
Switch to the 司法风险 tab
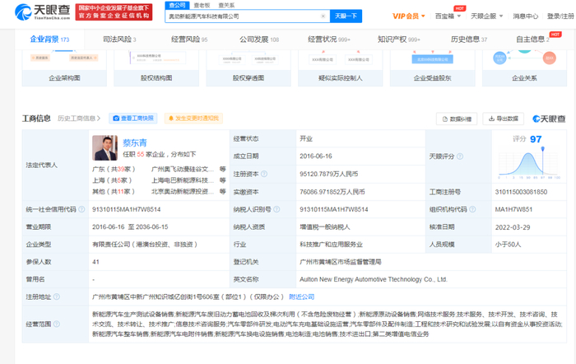pos(122,39)
